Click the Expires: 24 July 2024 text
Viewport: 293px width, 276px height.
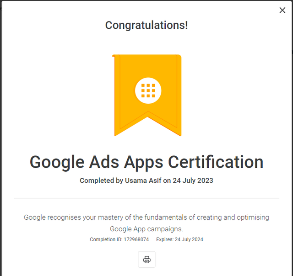[179, 239]
